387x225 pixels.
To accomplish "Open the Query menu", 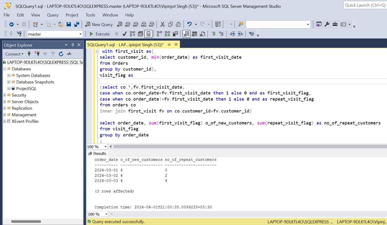I will (53, 15).
